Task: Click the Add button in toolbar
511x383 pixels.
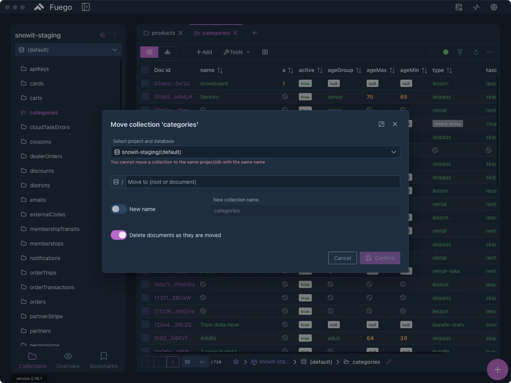Action: coord(204,52)
